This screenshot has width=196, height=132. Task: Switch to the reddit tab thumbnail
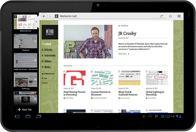click(25, 60)
